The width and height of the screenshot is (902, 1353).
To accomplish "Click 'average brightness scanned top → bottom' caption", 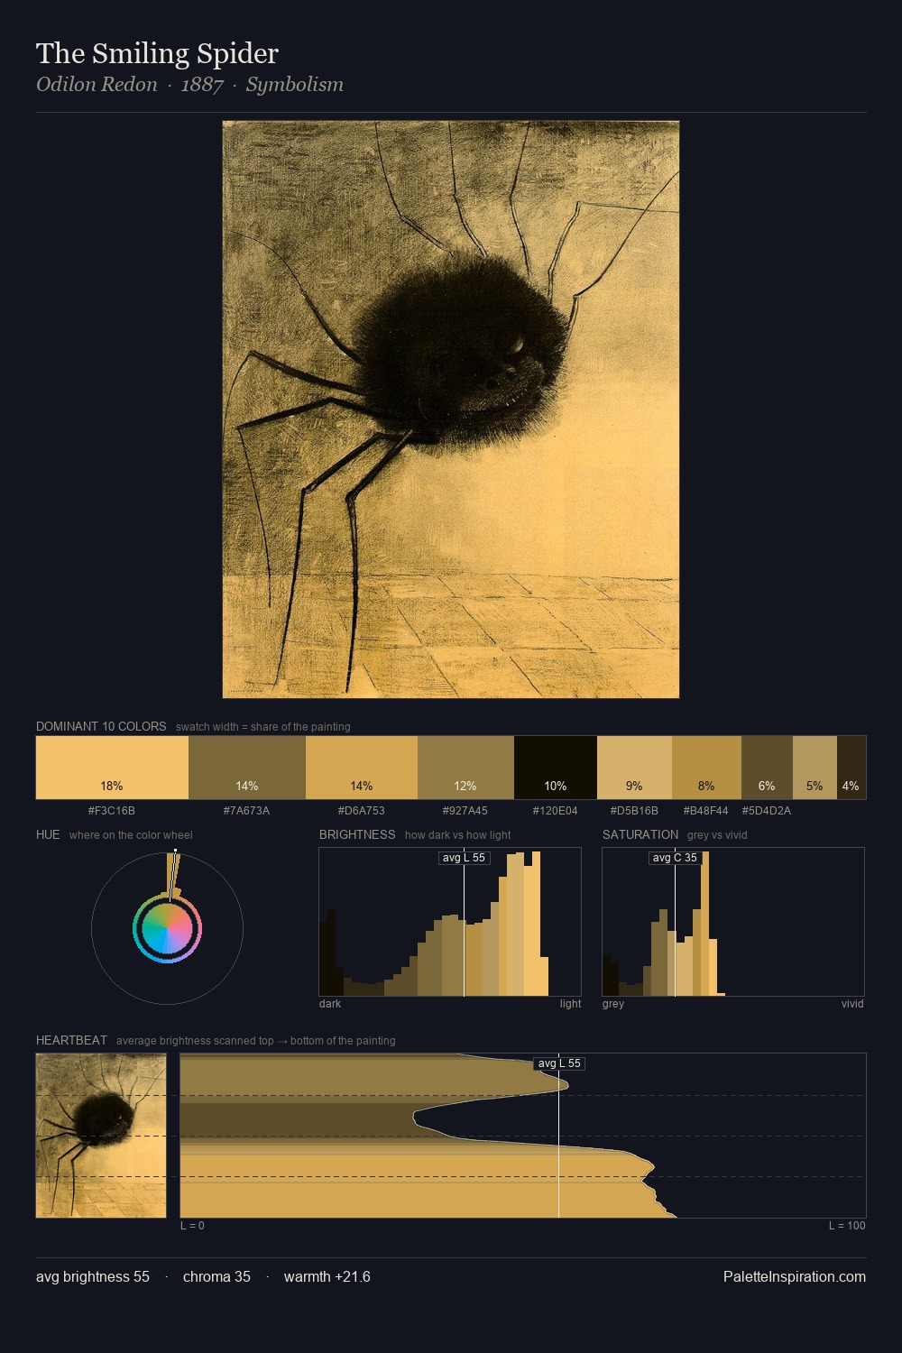I will coord(256,1041).
